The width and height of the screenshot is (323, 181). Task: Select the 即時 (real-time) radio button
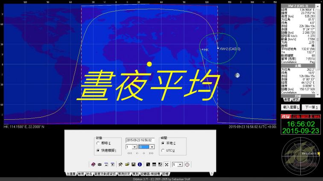tap(98, 144)
